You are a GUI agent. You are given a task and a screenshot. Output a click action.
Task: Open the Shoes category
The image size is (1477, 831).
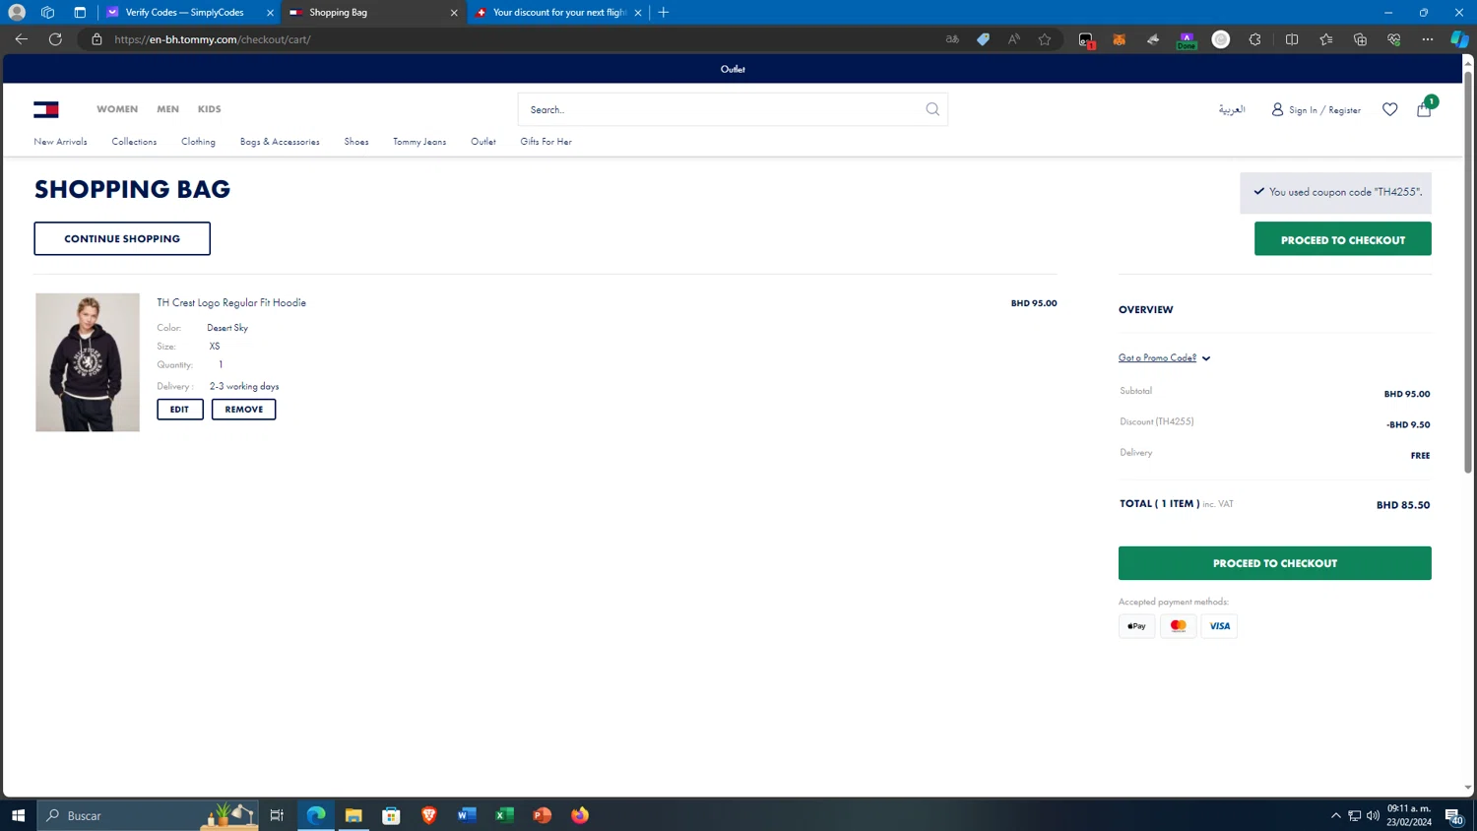coord(356,142)
